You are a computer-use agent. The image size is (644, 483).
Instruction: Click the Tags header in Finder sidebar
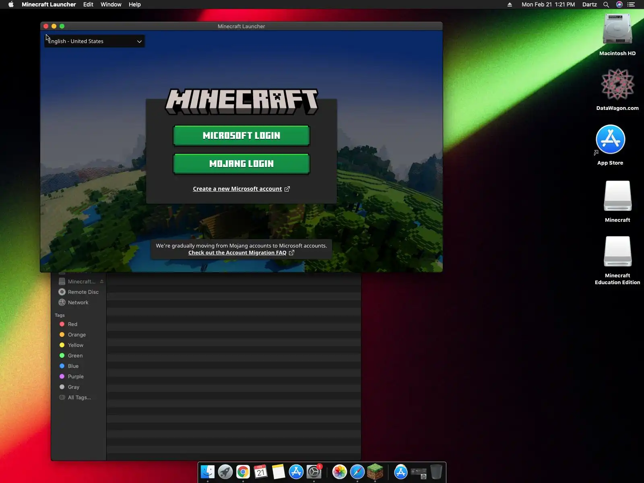60,315
